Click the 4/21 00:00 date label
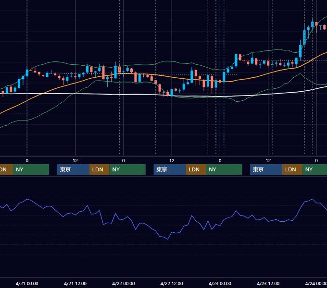The height and width of the screenshot is (288, 327). [x=27, y=283]
